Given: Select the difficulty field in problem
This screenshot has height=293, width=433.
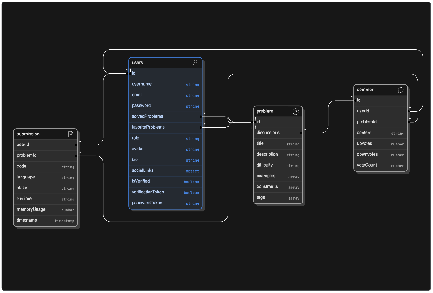Looking at the screenshot, I should click(x=278, y=165).
